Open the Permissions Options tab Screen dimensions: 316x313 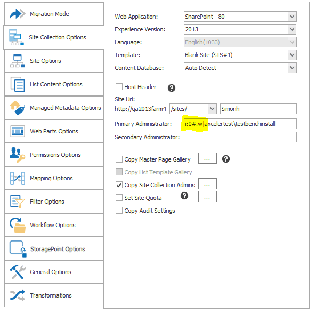click(x=54, y=155)
